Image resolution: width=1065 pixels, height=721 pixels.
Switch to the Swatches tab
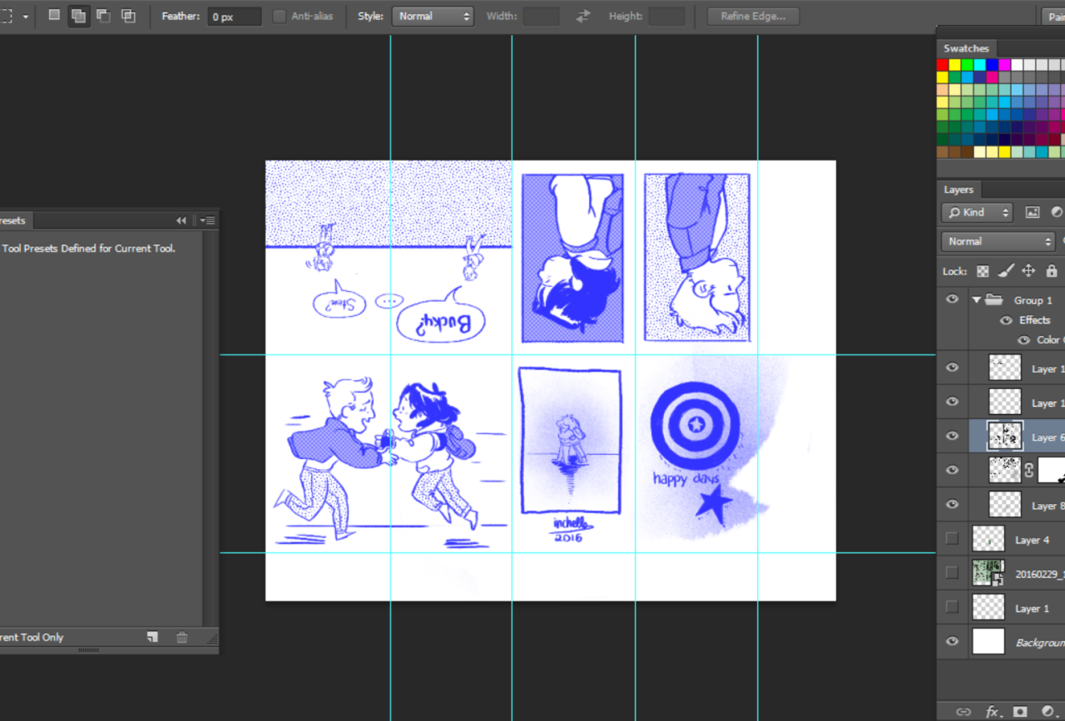point(966,48)
